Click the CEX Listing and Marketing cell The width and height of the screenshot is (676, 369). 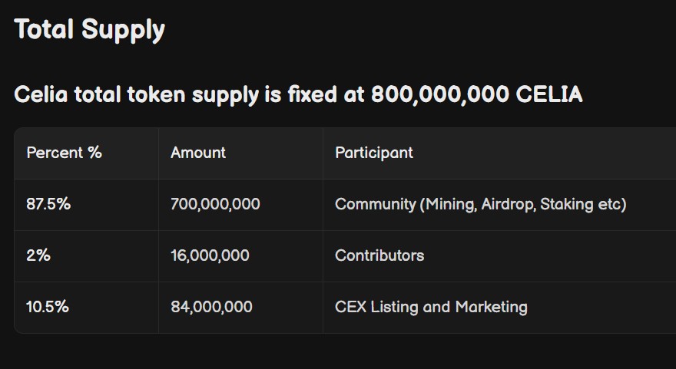(431, 307)
